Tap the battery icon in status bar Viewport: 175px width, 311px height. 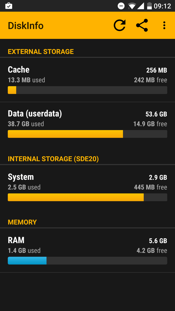coord(149,6)
